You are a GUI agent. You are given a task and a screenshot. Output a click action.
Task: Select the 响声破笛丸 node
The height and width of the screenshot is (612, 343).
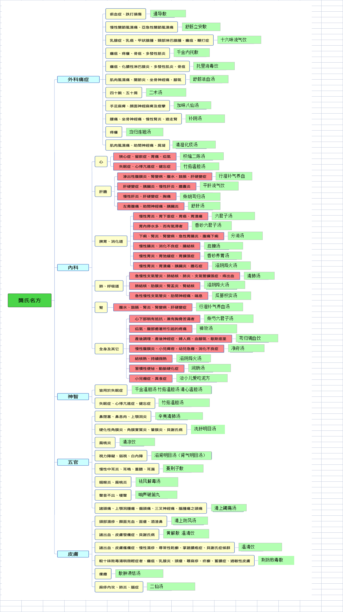(x=156, y=495)
